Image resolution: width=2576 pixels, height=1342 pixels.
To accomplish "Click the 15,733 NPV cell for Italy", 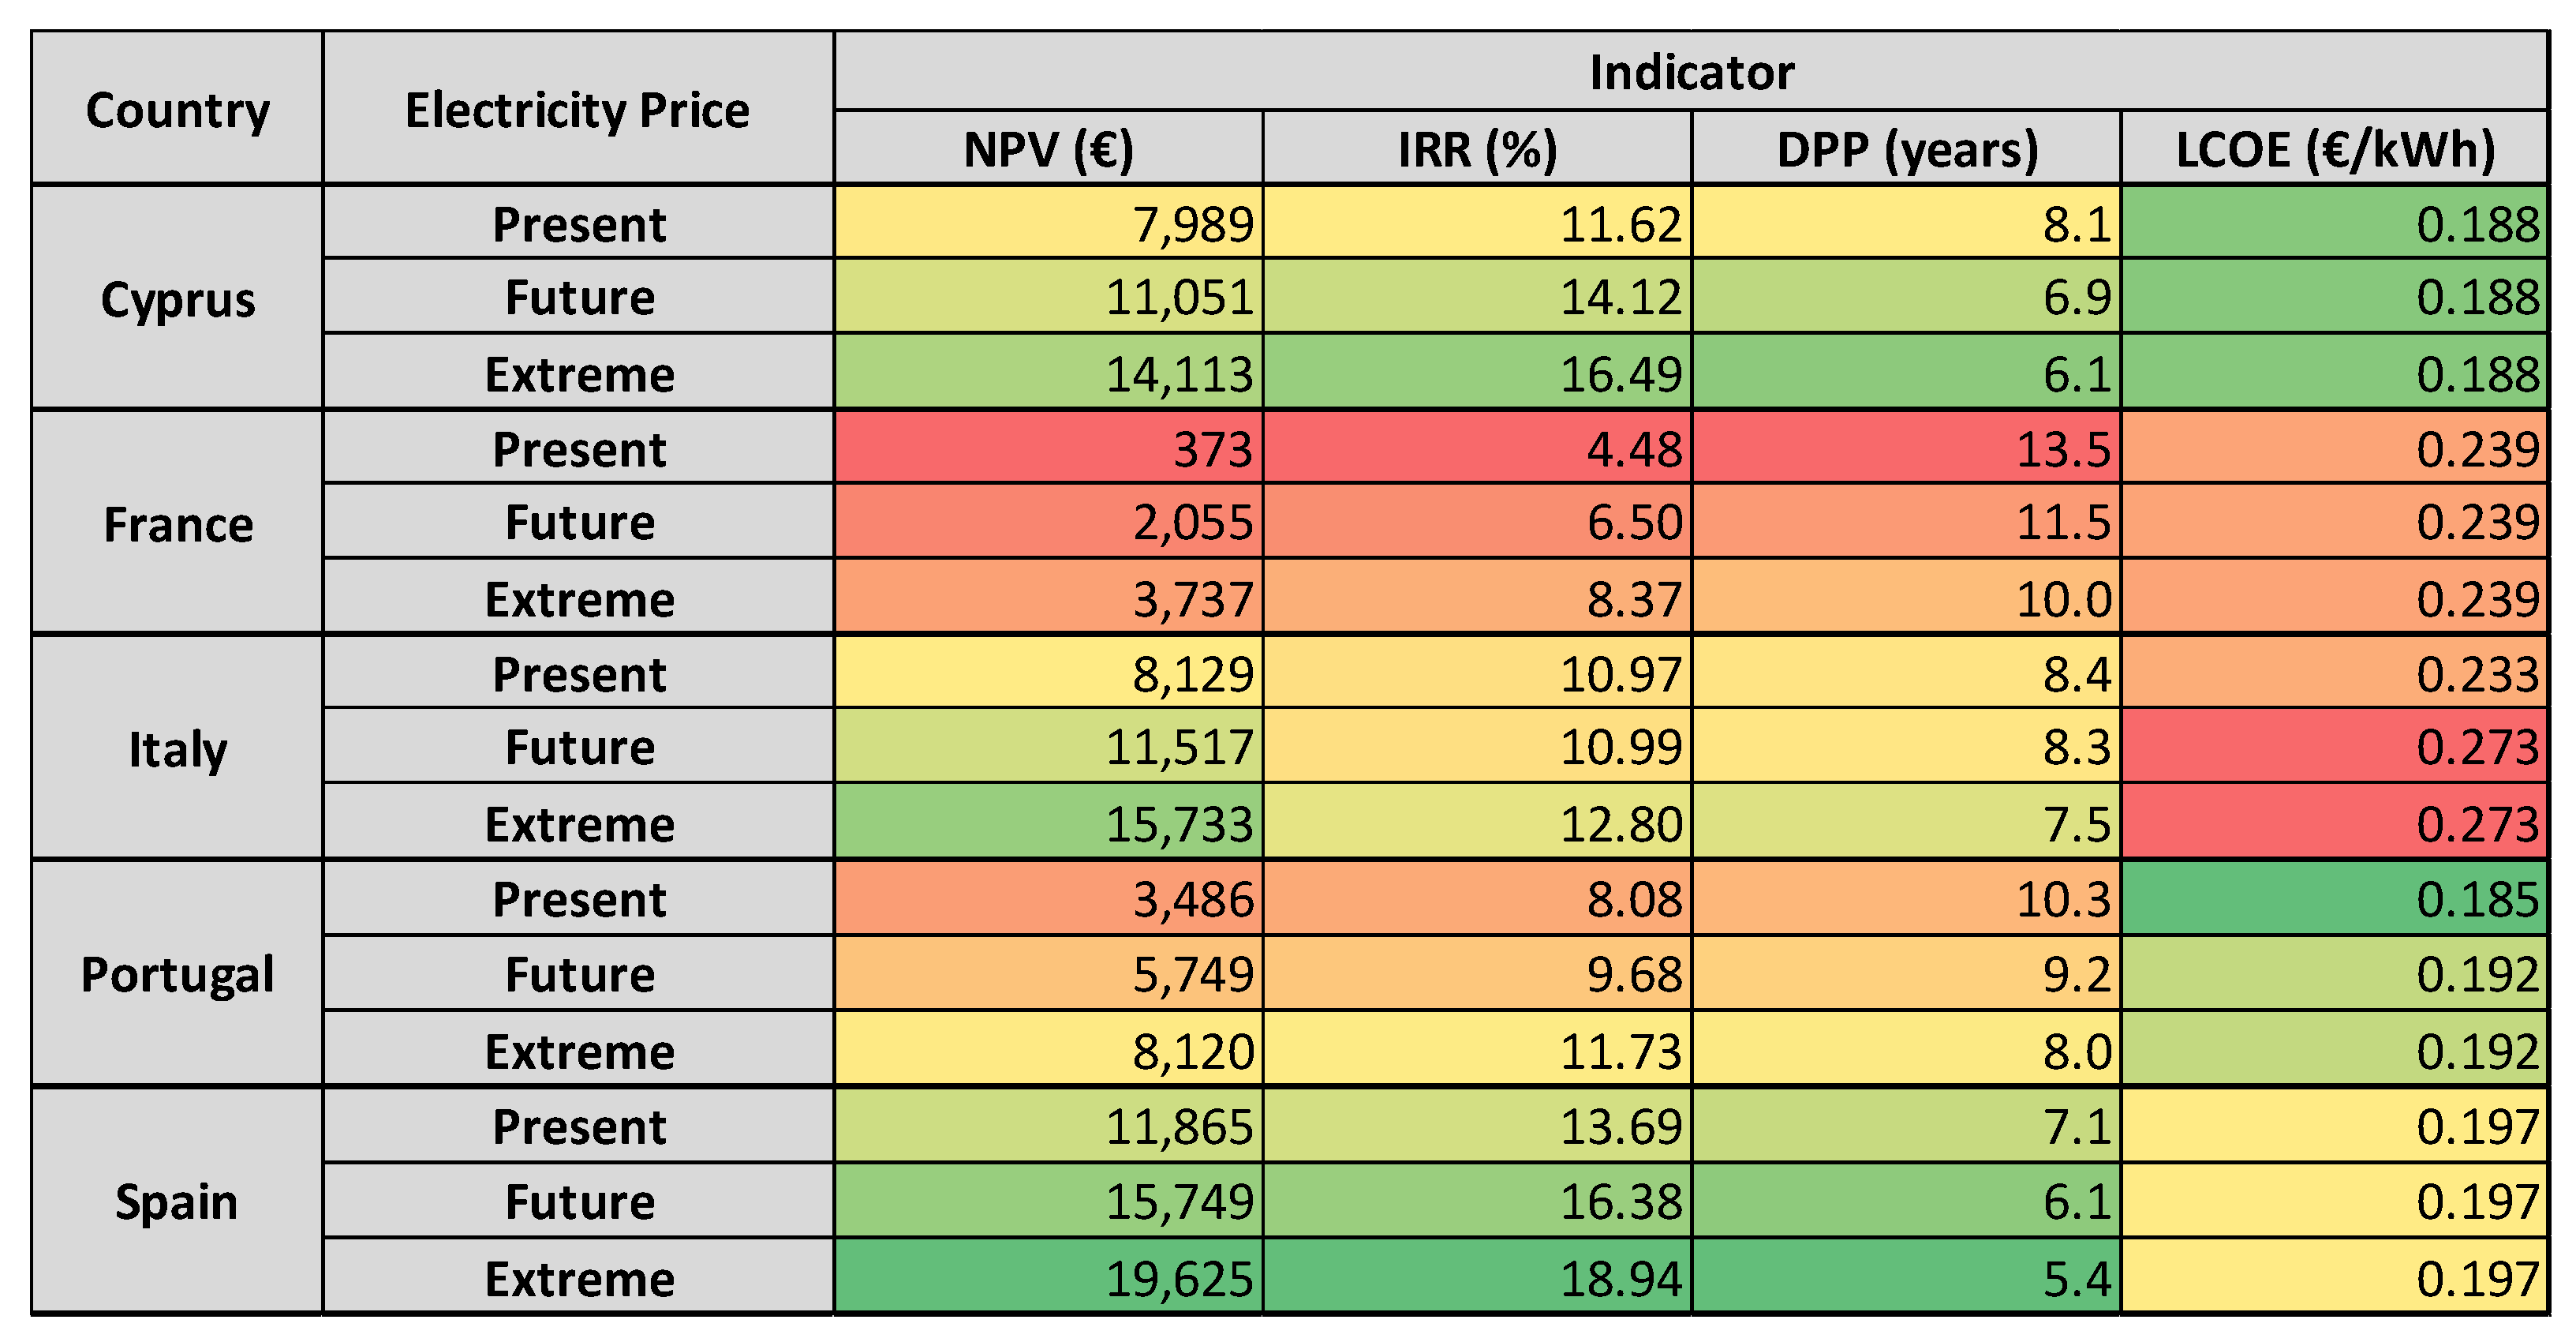I will click(1048, 823).
